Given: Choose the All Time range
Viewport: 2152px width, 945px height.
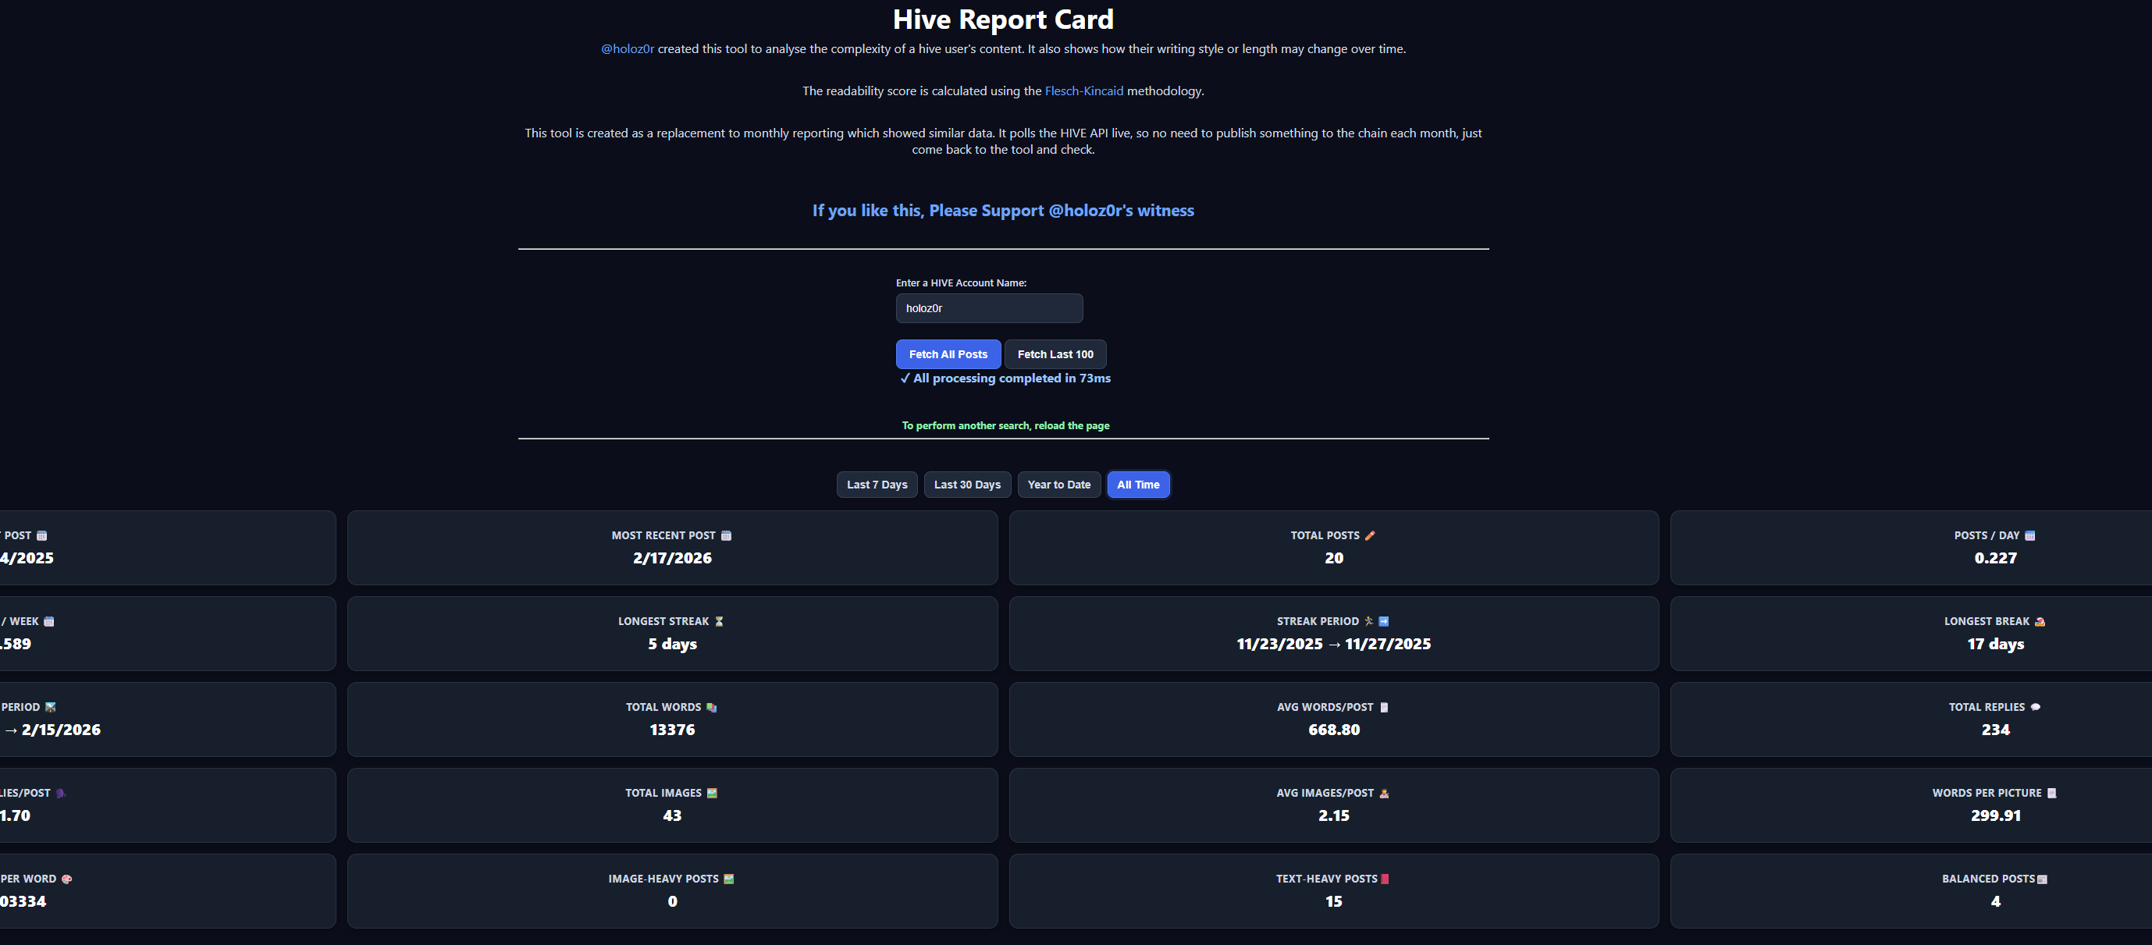Looking at the screenshot, I should [1138, 485].
